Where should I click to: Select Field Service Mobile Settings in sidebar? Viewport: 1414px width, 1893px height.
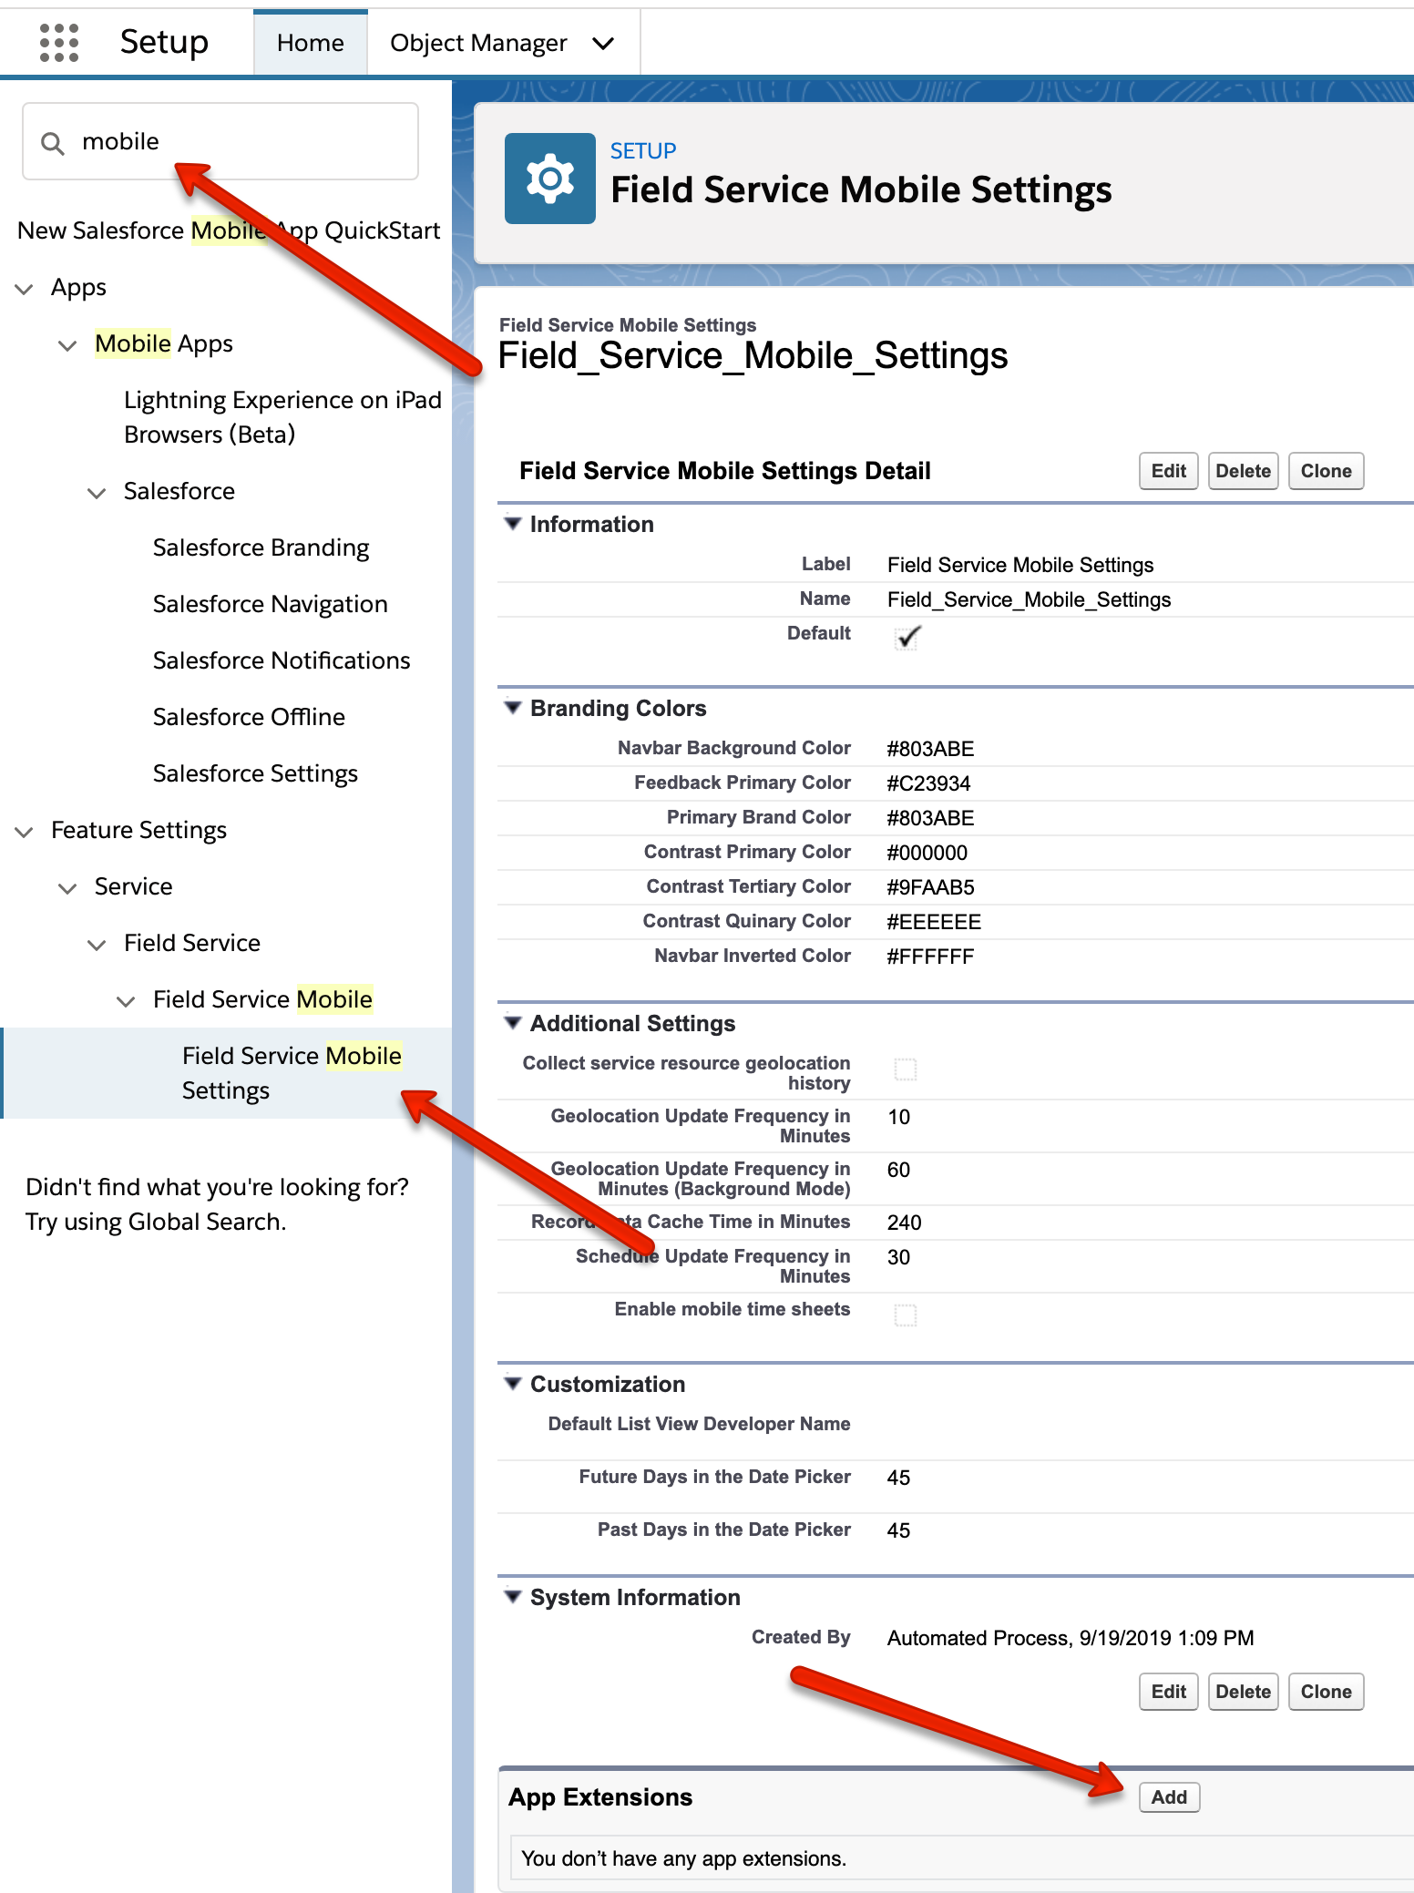(228, 1073)
